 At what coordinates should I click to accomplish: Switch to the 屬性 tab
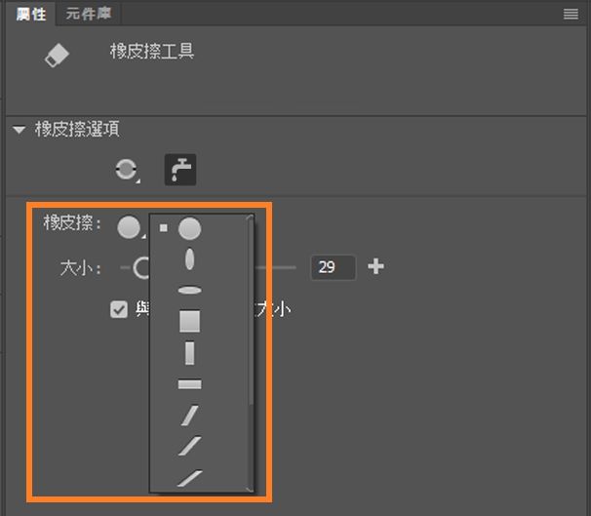coord(31,14)
